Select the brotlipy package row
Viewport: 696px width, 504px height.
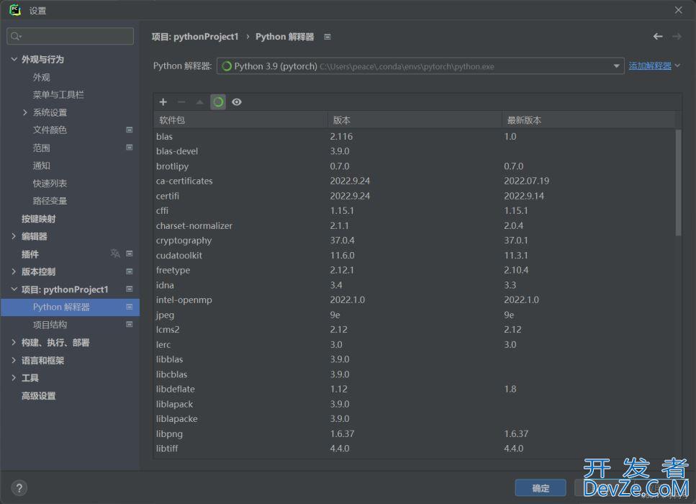tap(414, 166)
